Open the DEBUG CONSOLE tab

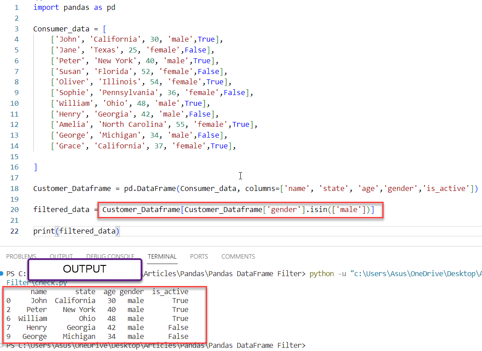pos(110,256)
